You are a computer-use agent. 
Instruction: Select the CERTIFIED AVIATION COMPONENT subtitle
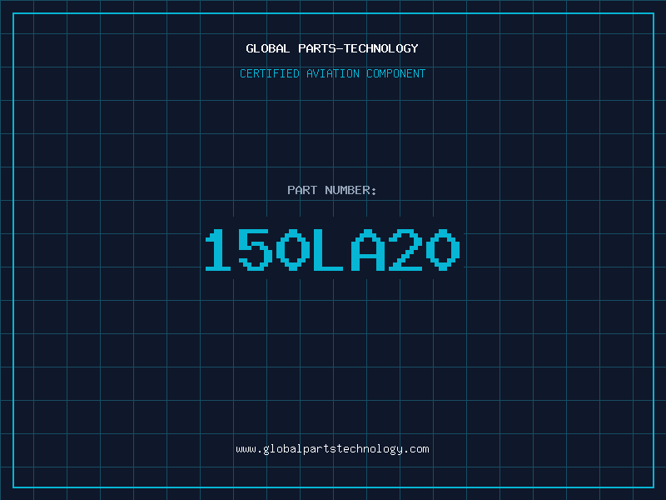tap(332, 73)
